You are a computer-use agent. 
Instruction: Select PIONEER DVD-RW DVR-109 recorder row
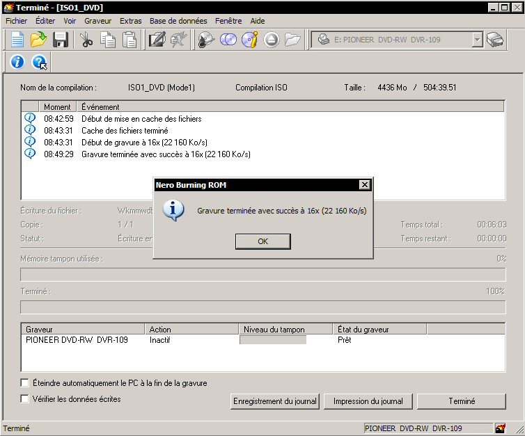click(77, 340)
